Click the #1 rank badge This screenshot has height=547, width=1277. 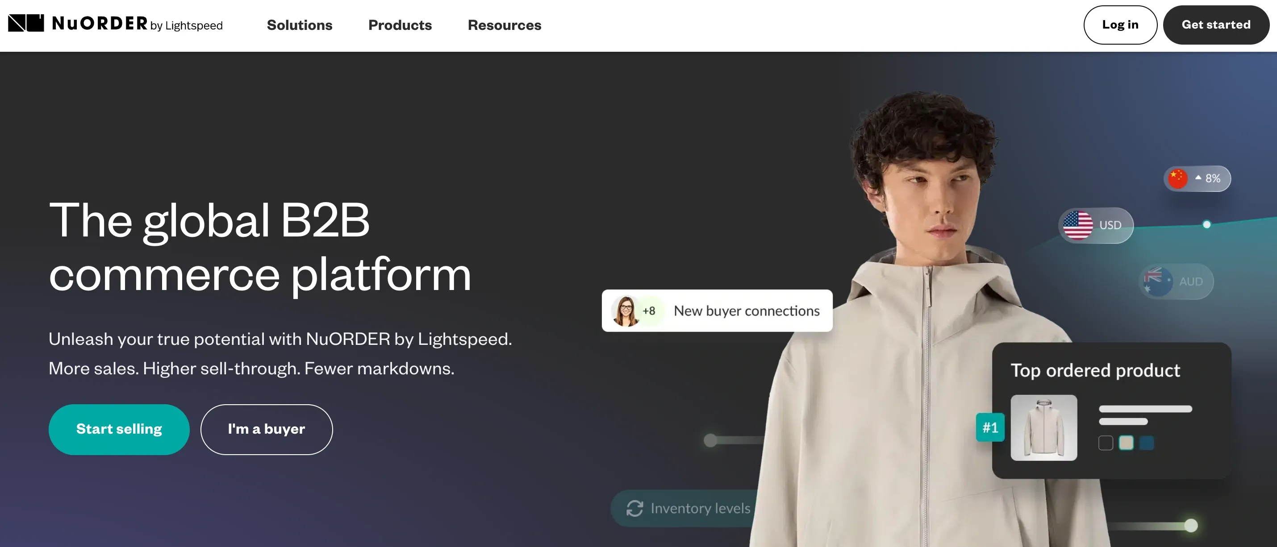point(990,427)
